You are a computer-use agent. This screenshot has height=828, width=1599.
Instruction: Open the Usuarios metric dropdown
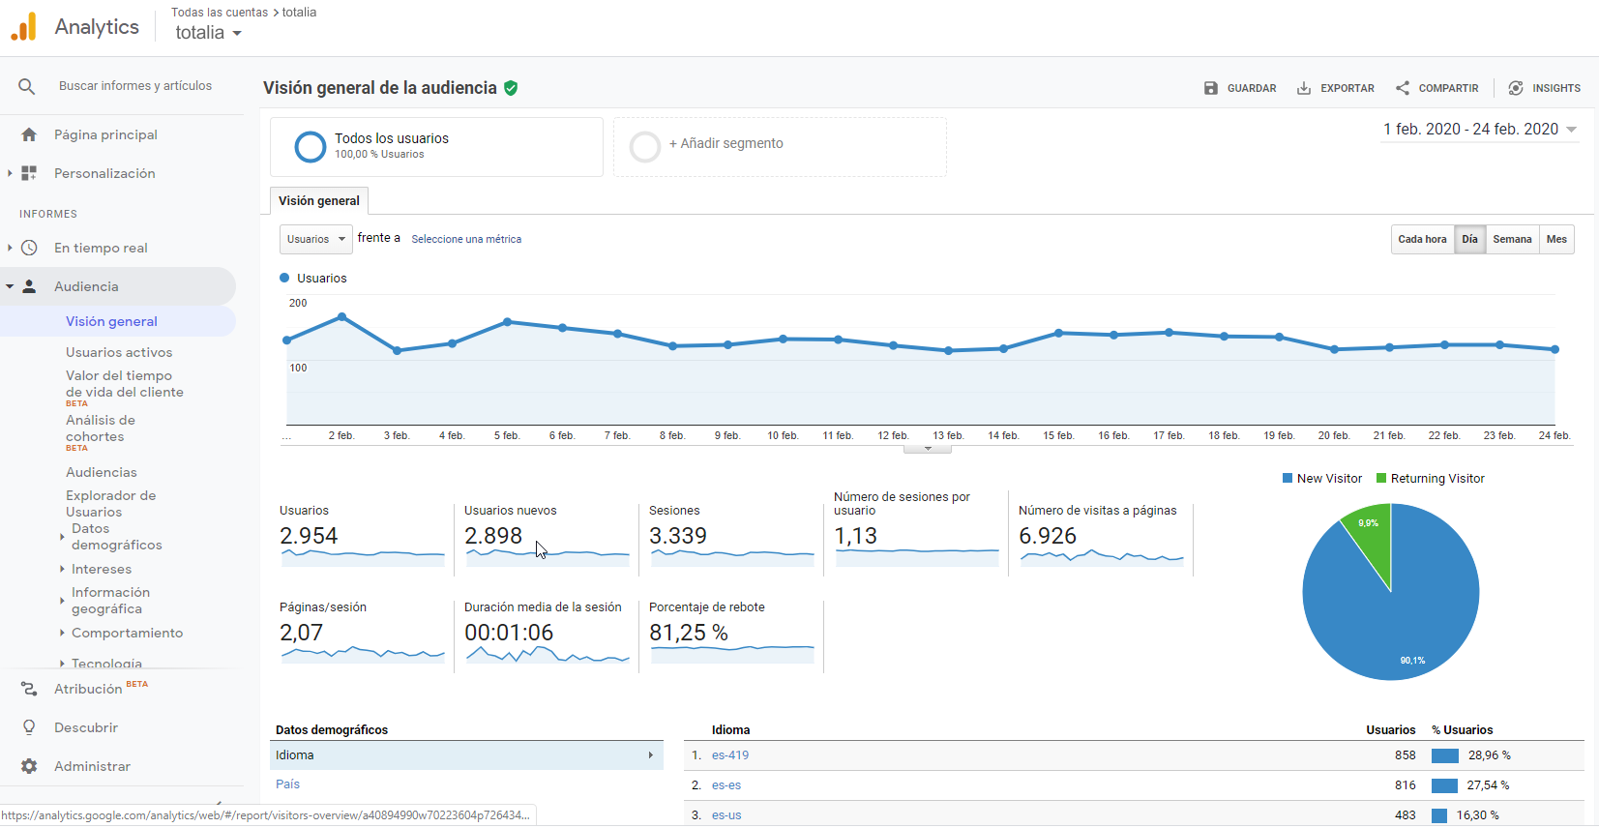(x=316, y=239)
